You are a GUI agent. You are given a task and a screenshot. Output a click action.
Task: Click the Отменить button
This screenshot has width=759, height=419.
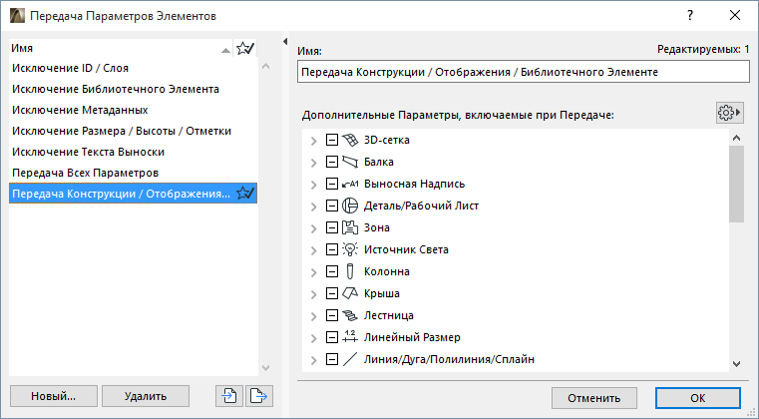pyautogui.click(x=594, y=397)
